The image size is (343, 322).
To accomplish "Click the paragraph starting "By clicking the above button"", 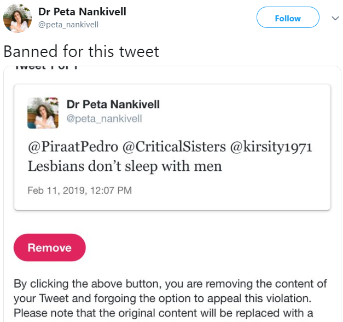I will click(171, 284).
